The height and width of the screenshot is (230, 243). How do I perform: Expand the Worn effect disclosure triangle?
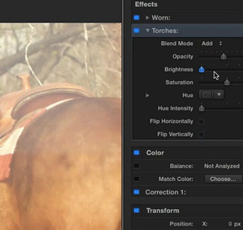point(148,17)
